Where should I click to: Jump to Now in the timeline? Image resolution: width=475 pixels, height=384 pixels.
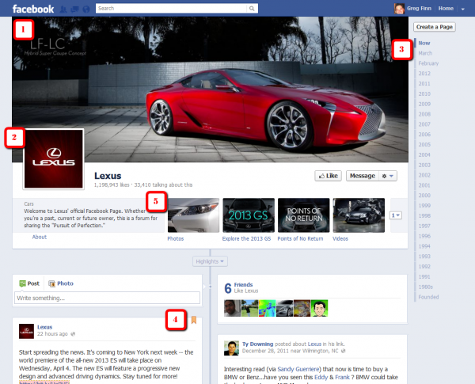424,43
